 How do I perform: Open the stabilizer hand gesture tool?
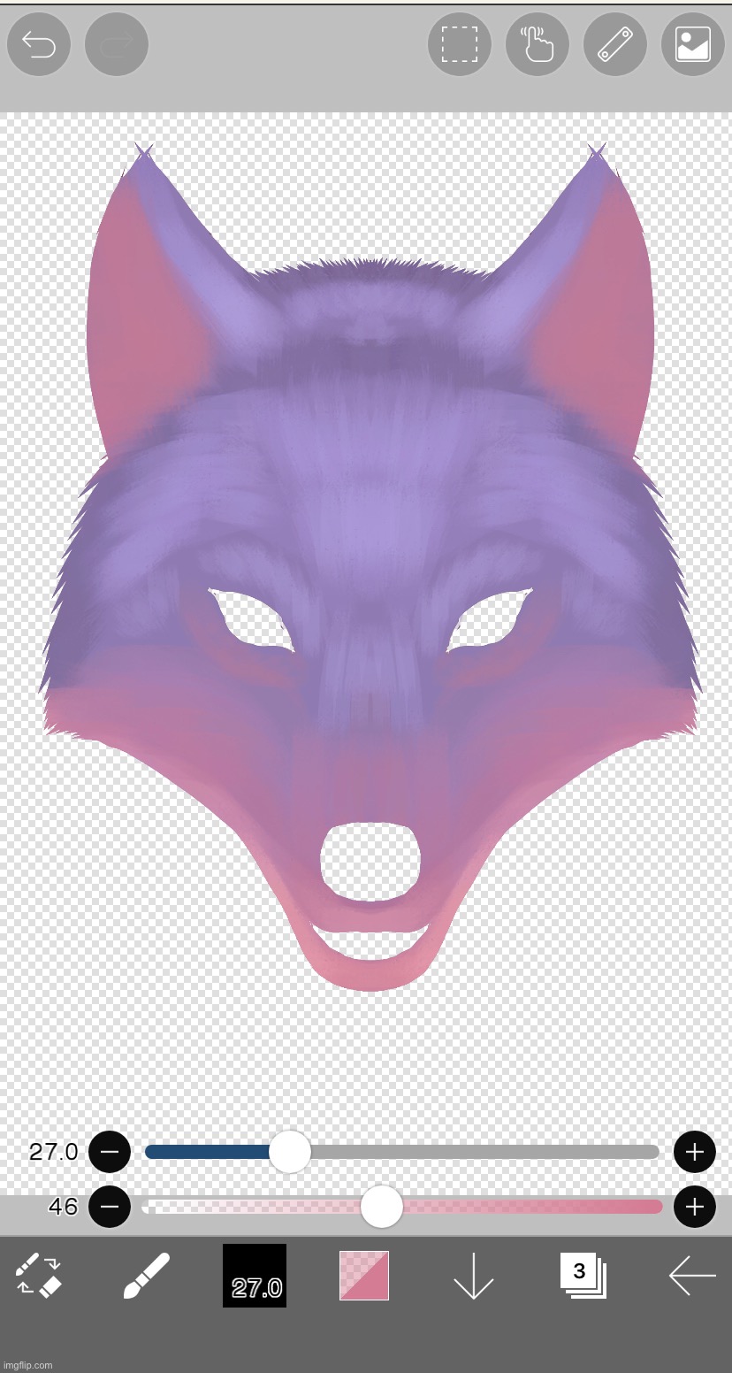click(538, 44)
